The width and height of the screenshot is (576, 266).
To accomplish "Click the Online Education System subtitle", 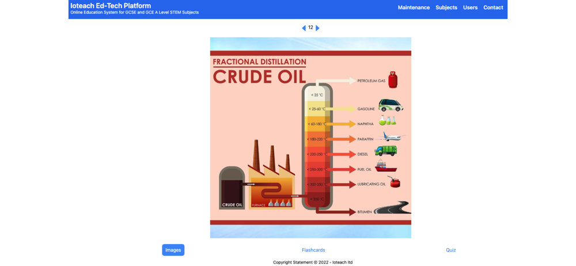I will click(x=134, y=13).
